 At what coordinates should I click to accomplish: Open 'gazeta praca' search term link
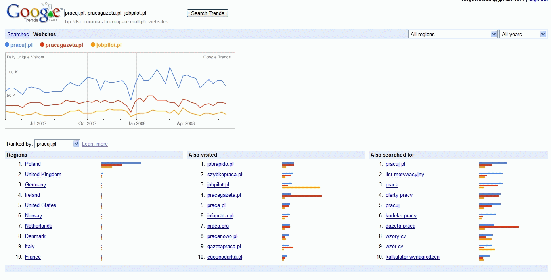(400, 226)
